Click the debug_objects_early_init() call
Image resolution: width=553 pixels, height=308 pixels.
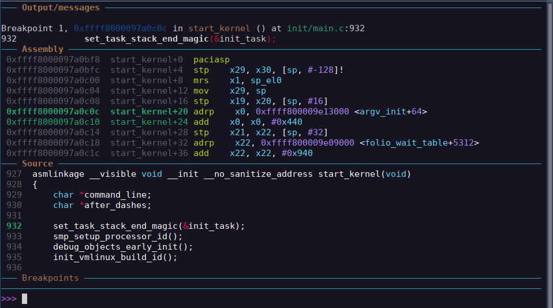click(123, 247)
